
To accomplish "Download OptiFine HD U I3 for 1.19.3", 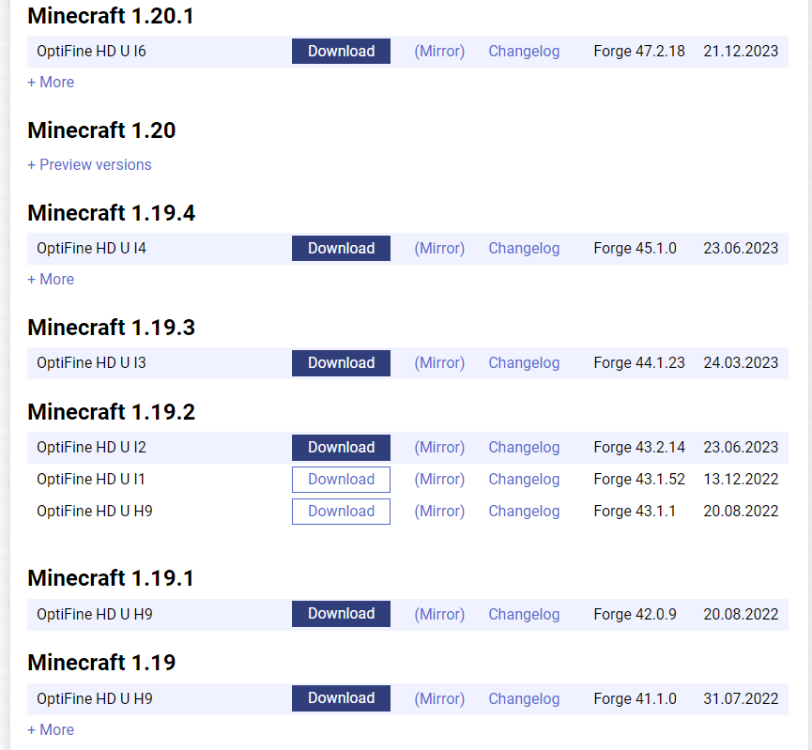I will tap(341, 362).
